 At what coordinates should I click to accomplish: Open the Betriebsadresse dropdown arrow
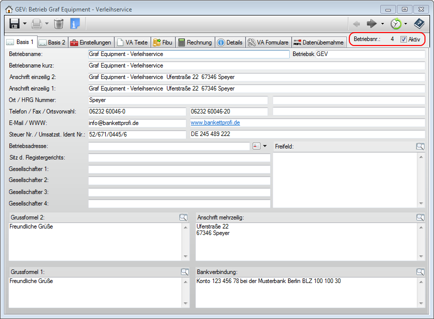tap(265, 146)
